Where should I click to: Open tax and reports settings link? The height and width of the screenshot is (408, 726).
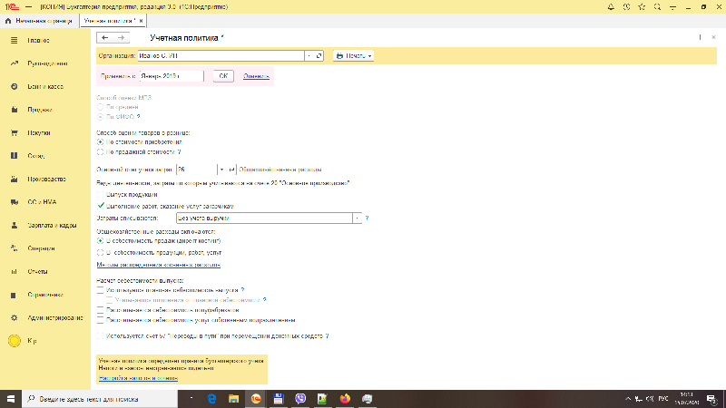pyautogui.click(x=138, y=378)
